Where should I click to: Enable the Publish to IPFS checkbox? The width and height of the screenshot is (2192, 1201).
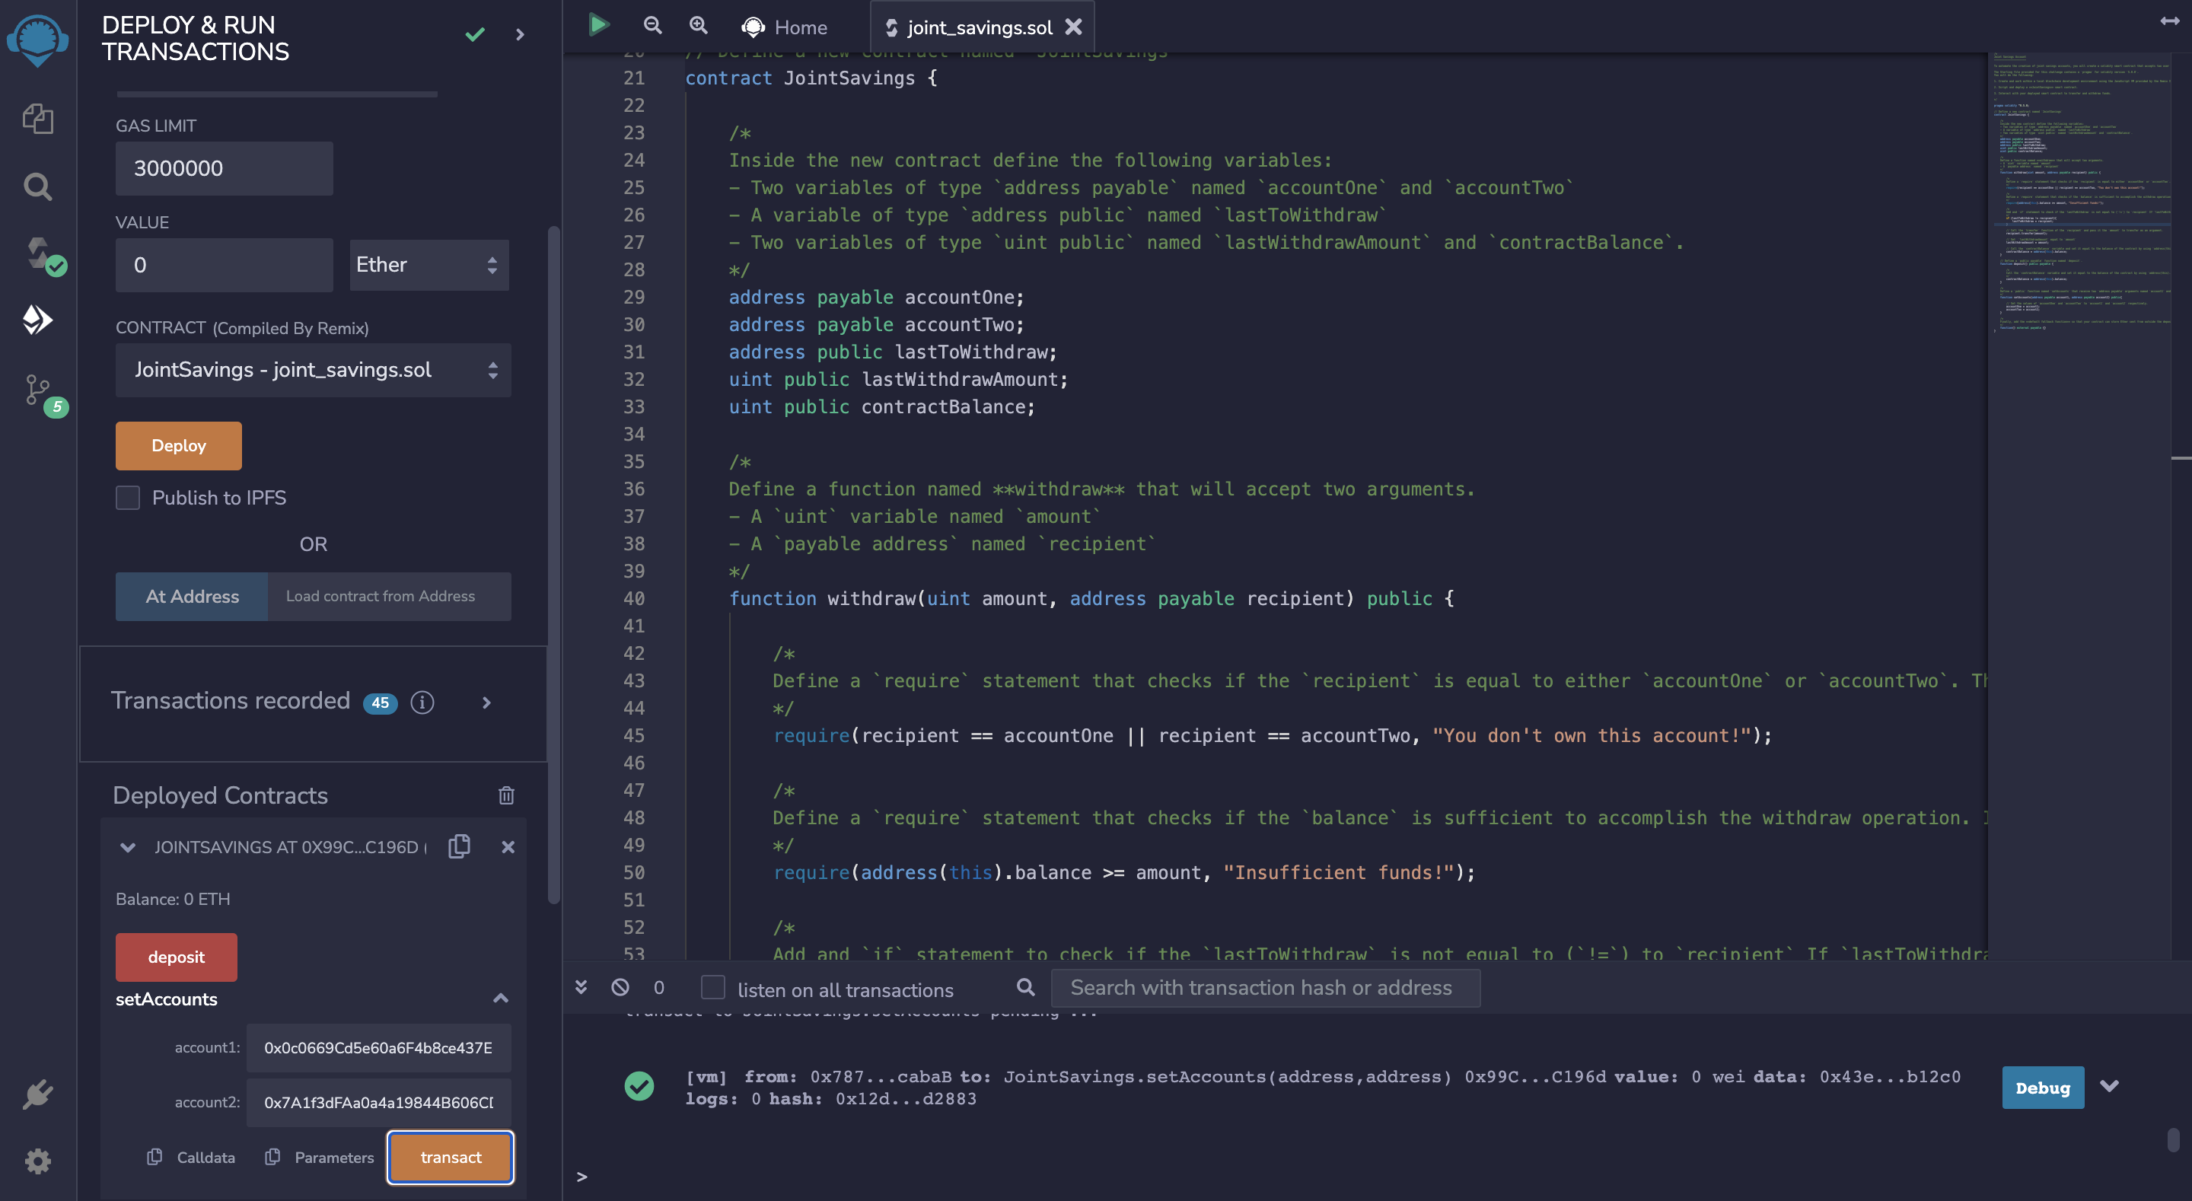[127, 497]
